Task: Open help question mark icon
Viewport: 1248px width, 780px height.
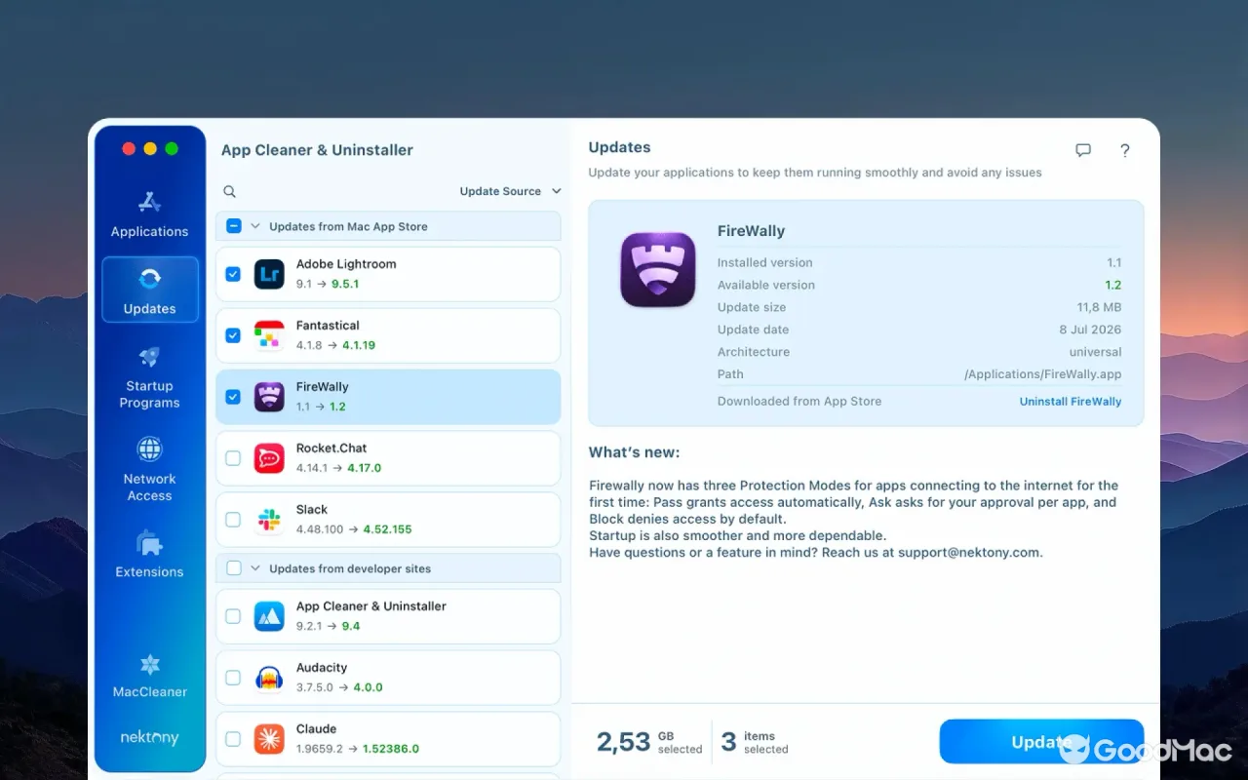Action: click(x=1125, y=150)
